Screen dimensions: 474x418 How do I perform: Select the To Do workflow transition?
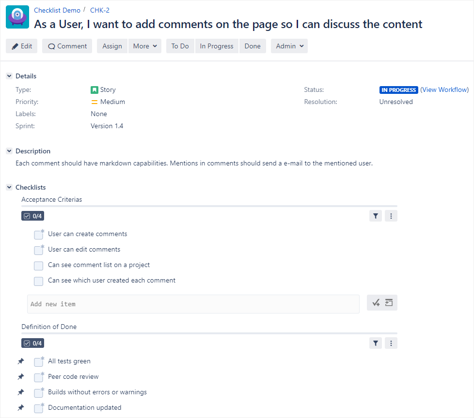180,46
